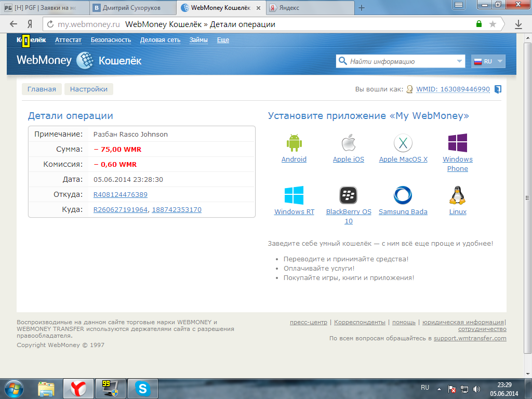The image size is (532, 399).
Task: Open Windows Explorer from the taskbar
Action: tap(46, 389)
